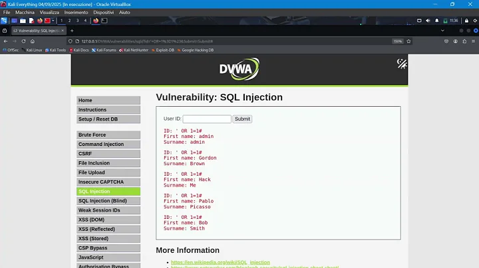This screenshot has width=479, height=268.
Task: Click the power/logout icon in the panel
Action: (475, 21)
